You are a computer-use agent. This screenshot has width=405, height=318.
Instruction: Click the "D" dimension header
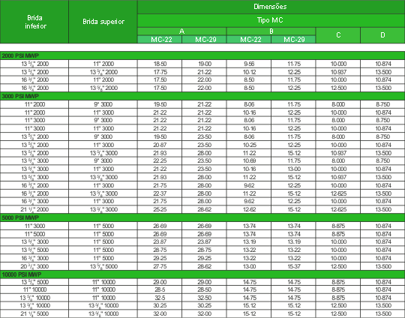382,35
